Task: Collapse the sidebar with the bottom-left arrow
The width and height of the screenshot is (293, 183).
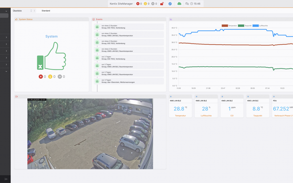Action: click(6, 179)
